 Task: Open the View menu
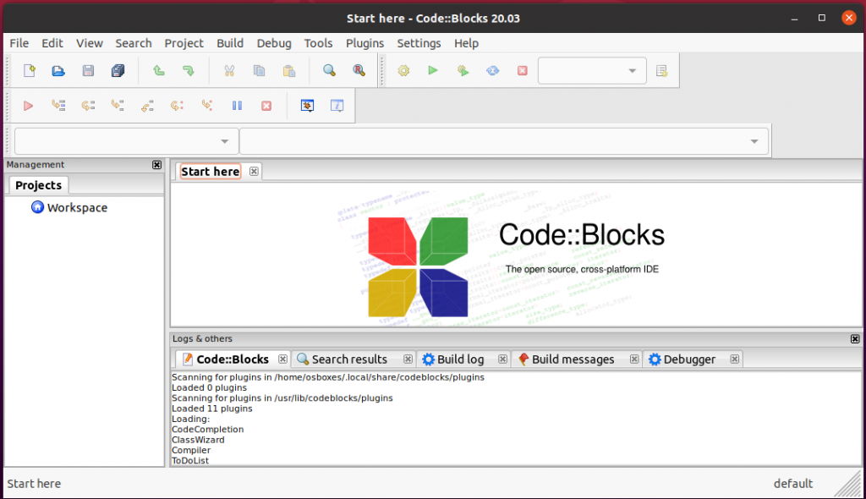90,43
